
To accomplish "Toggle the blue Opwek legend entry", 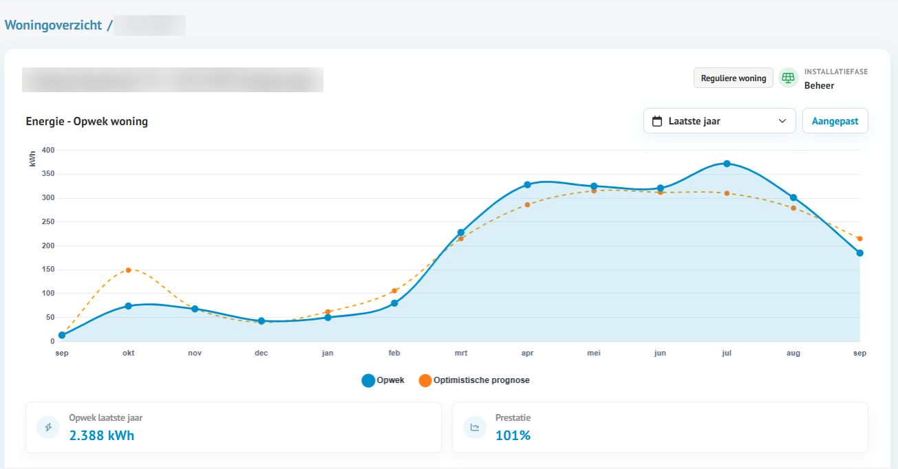I will (383, 380).
